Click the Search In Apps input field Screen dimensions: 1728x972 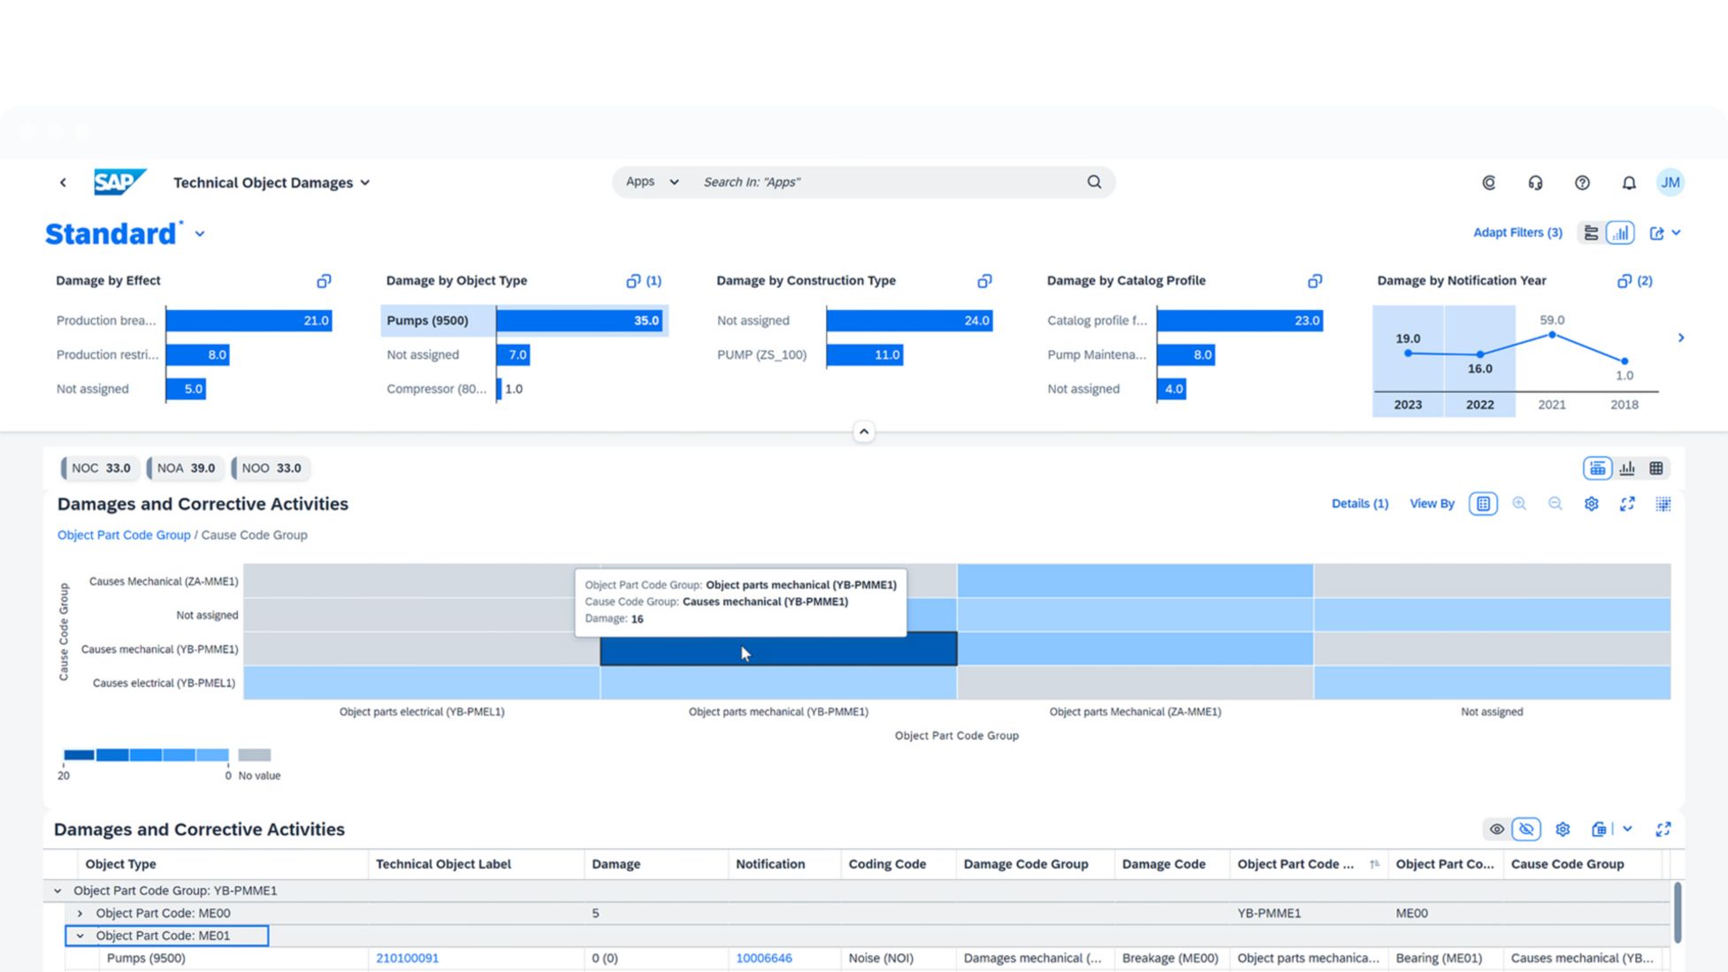point(884,182)
